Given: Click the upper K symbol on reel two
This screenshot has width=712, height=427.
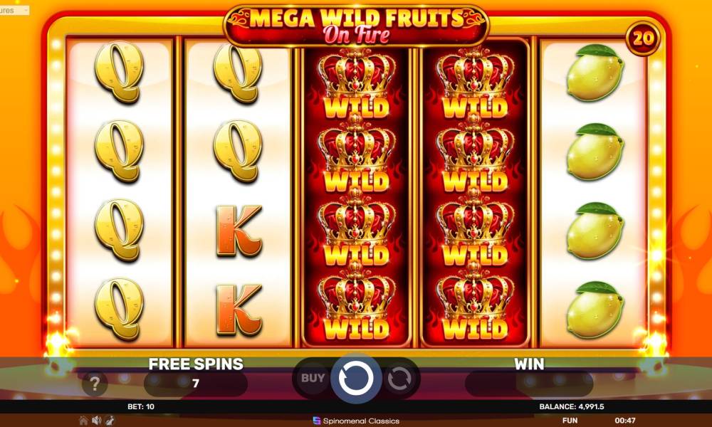Looking at the screenshot, I should (x=239, y=231).
